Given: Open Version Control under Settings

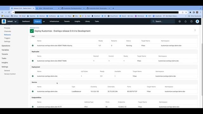Looking at the screenshot, I should point(10,74).
